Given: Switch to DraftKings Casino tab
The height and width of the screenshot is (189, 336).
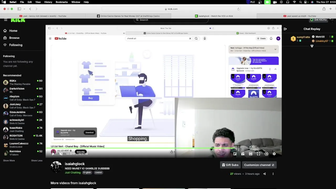Looking at the screenshot, I should tap(128, 16).
